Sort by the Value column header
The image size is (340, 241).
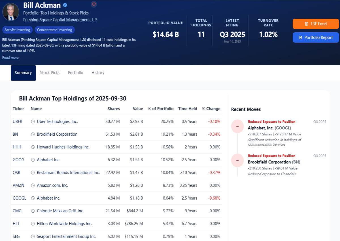pyautogui.click(x=138, y=109)
